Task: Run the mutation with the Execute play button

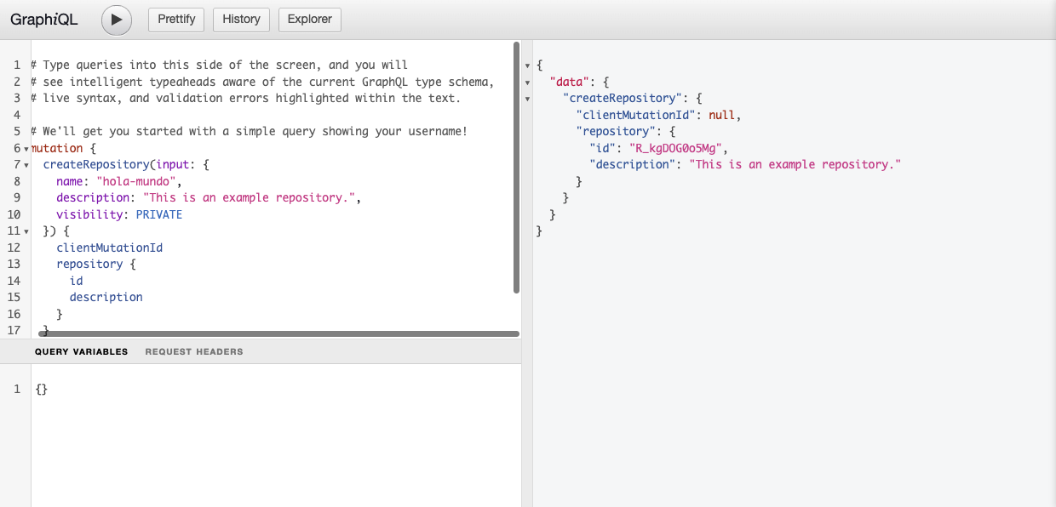Action: point(117,20)
